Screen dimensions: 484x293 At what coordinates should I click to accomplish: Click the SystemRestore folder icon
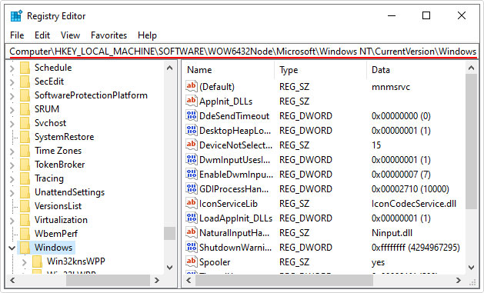point(25,137)
